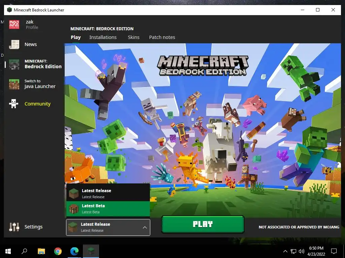The height and width of the screenshot is (258, 345).
Task: Open Windows taskbar search
Action: pos(24,251)
